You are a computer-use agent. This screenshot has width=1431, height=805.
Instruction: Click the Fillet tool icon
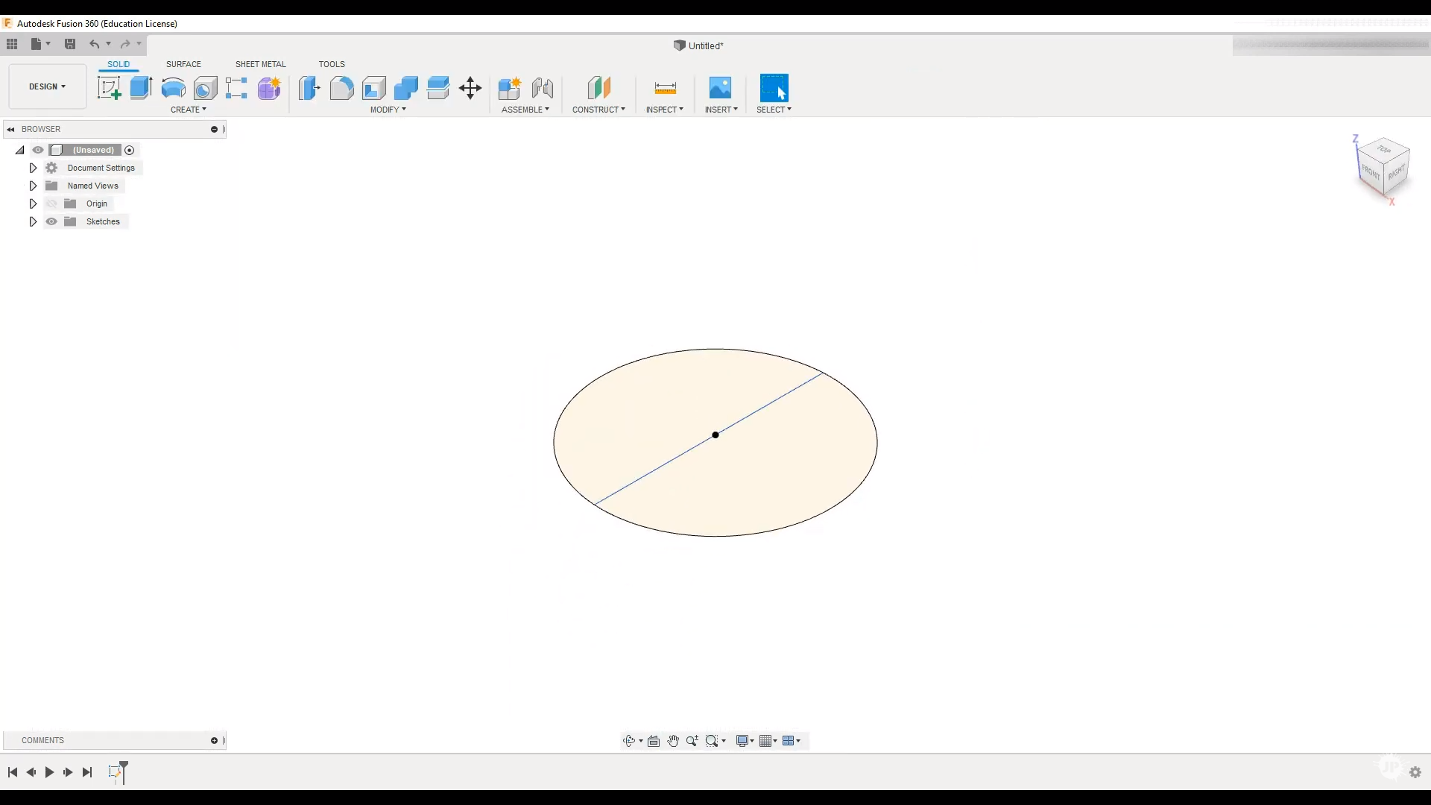pyautogui.click(x=341, y=88)
